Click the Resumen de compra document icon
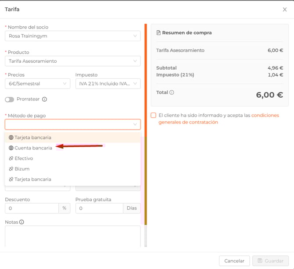This screenshot has height=269, width=294. click(158, 33)
